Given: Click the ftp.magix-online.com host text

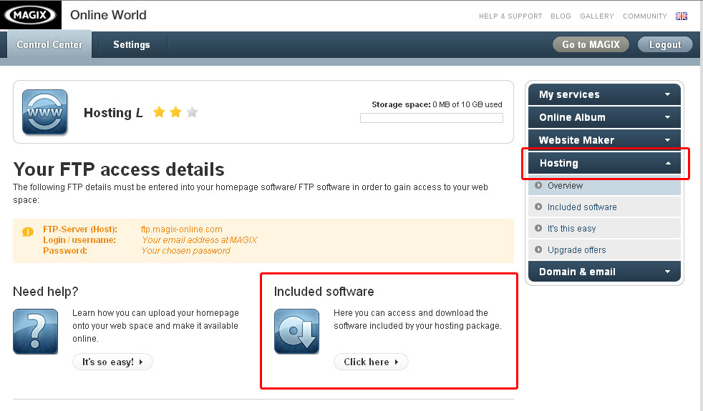Looking at the screenshot, I should tap(181, 229).
